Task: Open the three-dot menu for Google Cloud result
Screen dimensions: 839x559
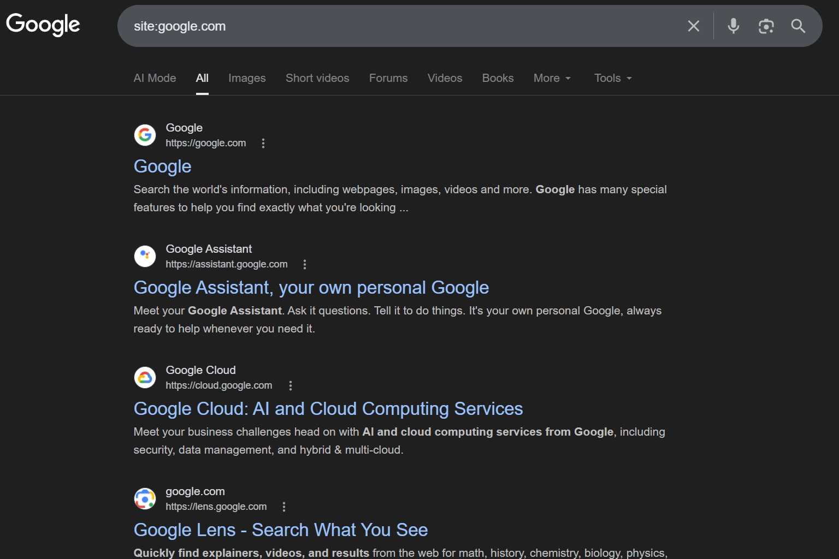Action: (x=291, y=385)
